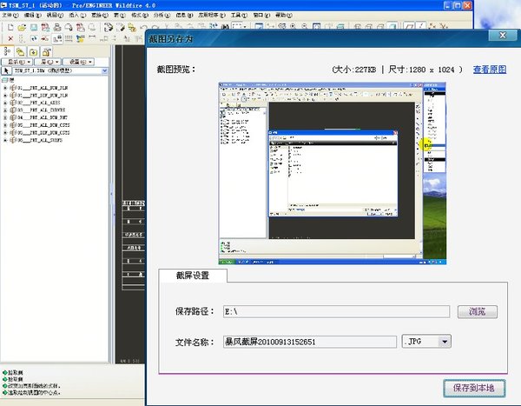Screen dimensions: 521x406
Task: Click the 文件名称 input field
Action: [310, 342]
